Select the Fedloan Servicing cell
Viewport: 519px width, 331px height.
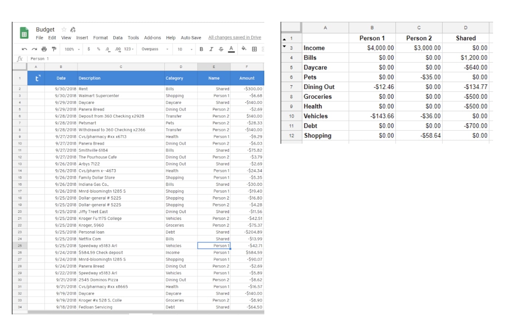(x=121, y=307)
